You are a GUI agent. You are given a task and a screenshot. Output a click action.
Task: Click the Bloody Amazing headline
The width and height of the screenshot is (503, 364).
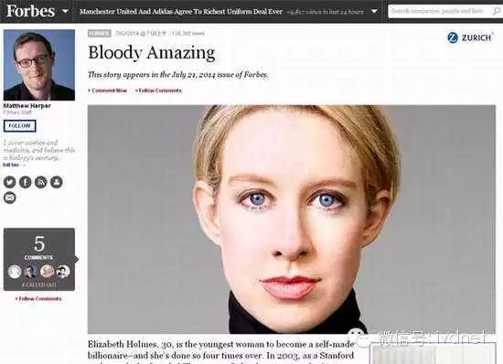[152, 53]
